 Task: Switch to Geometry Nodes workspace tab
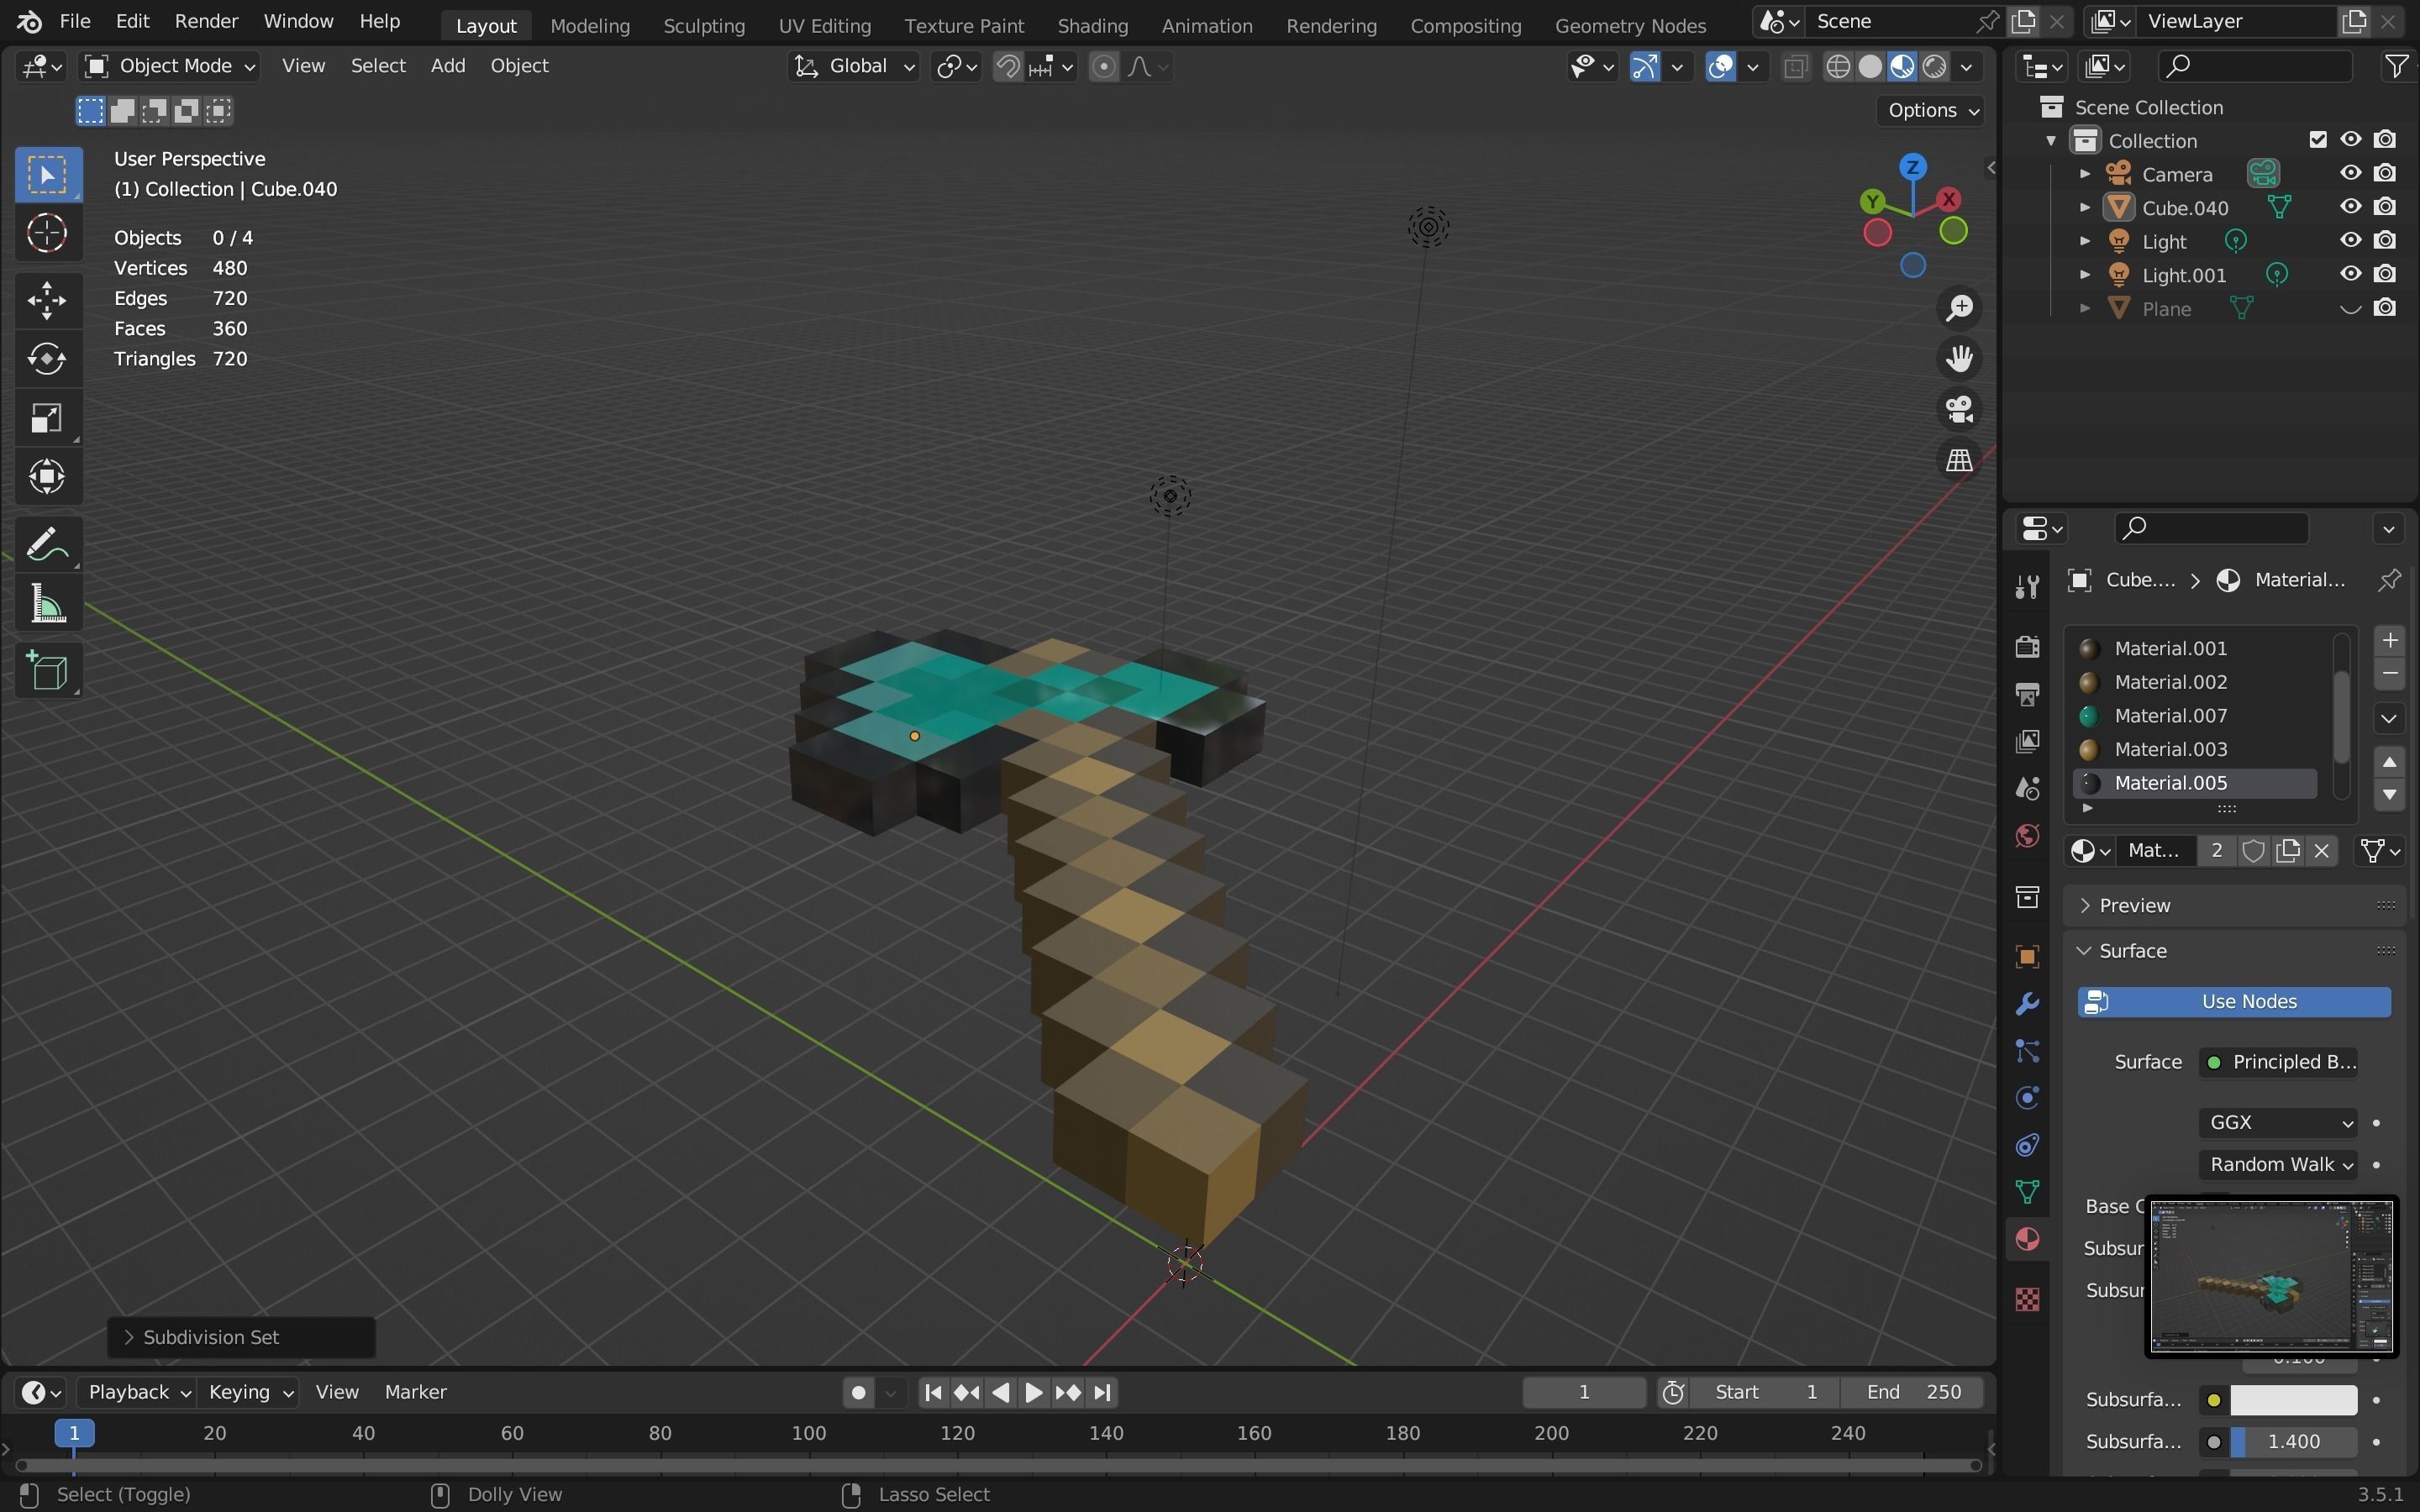1630,26
